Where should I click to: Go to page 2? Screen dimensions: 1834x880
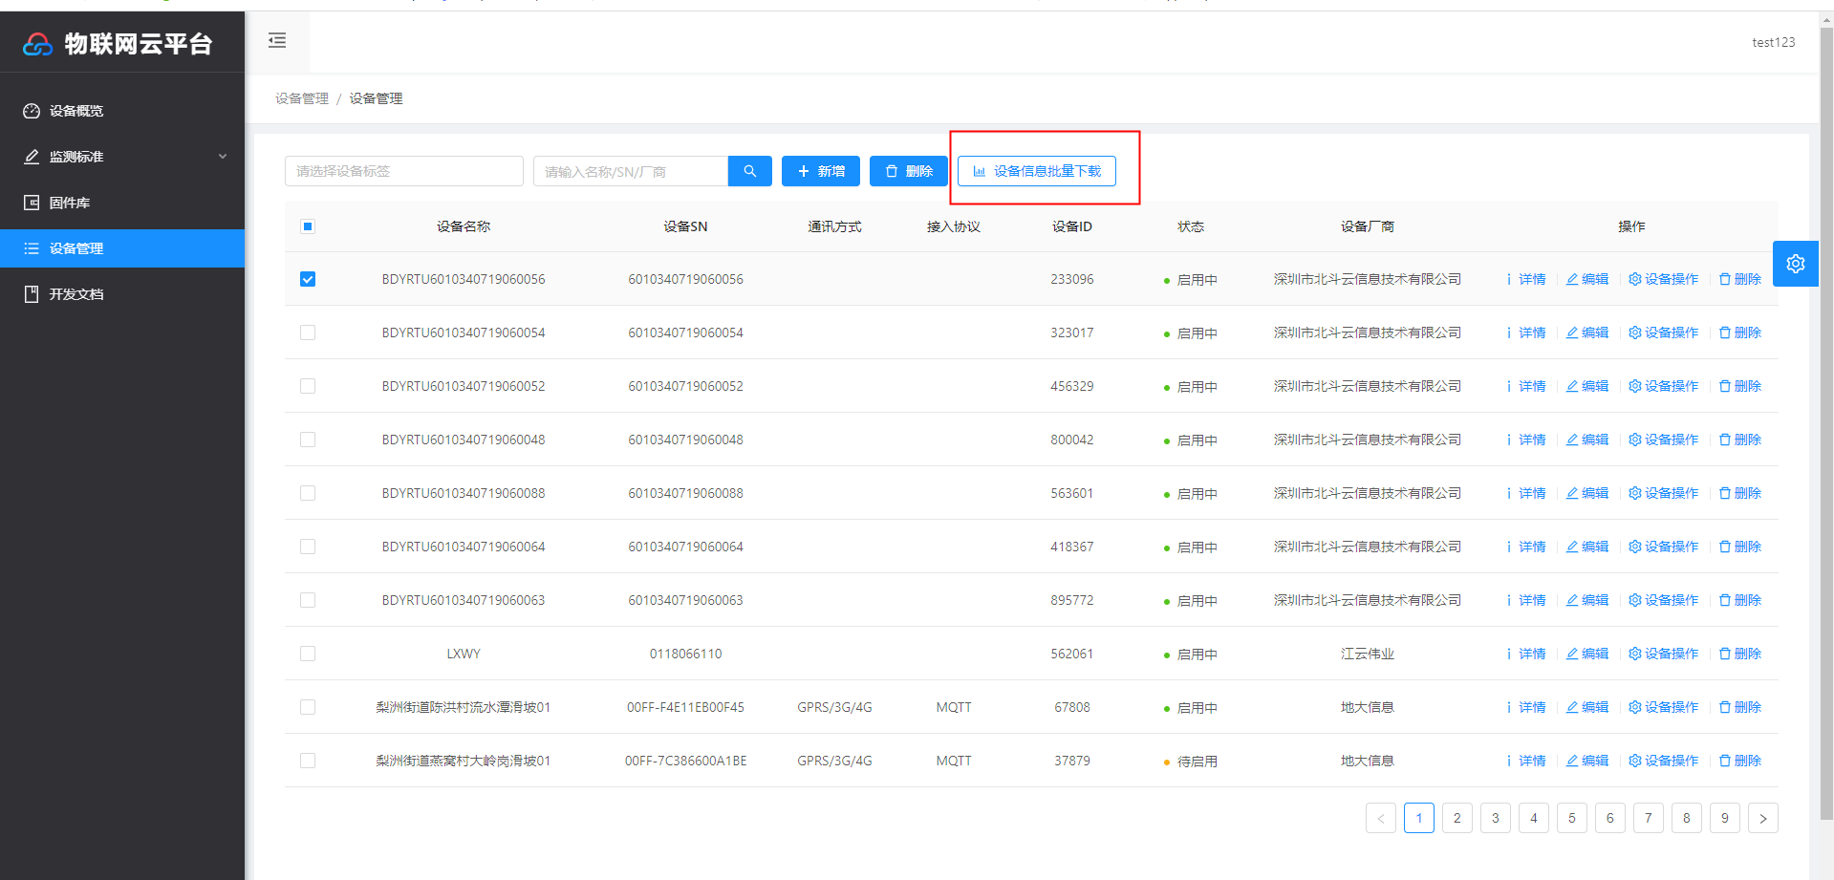(1457, 818)
